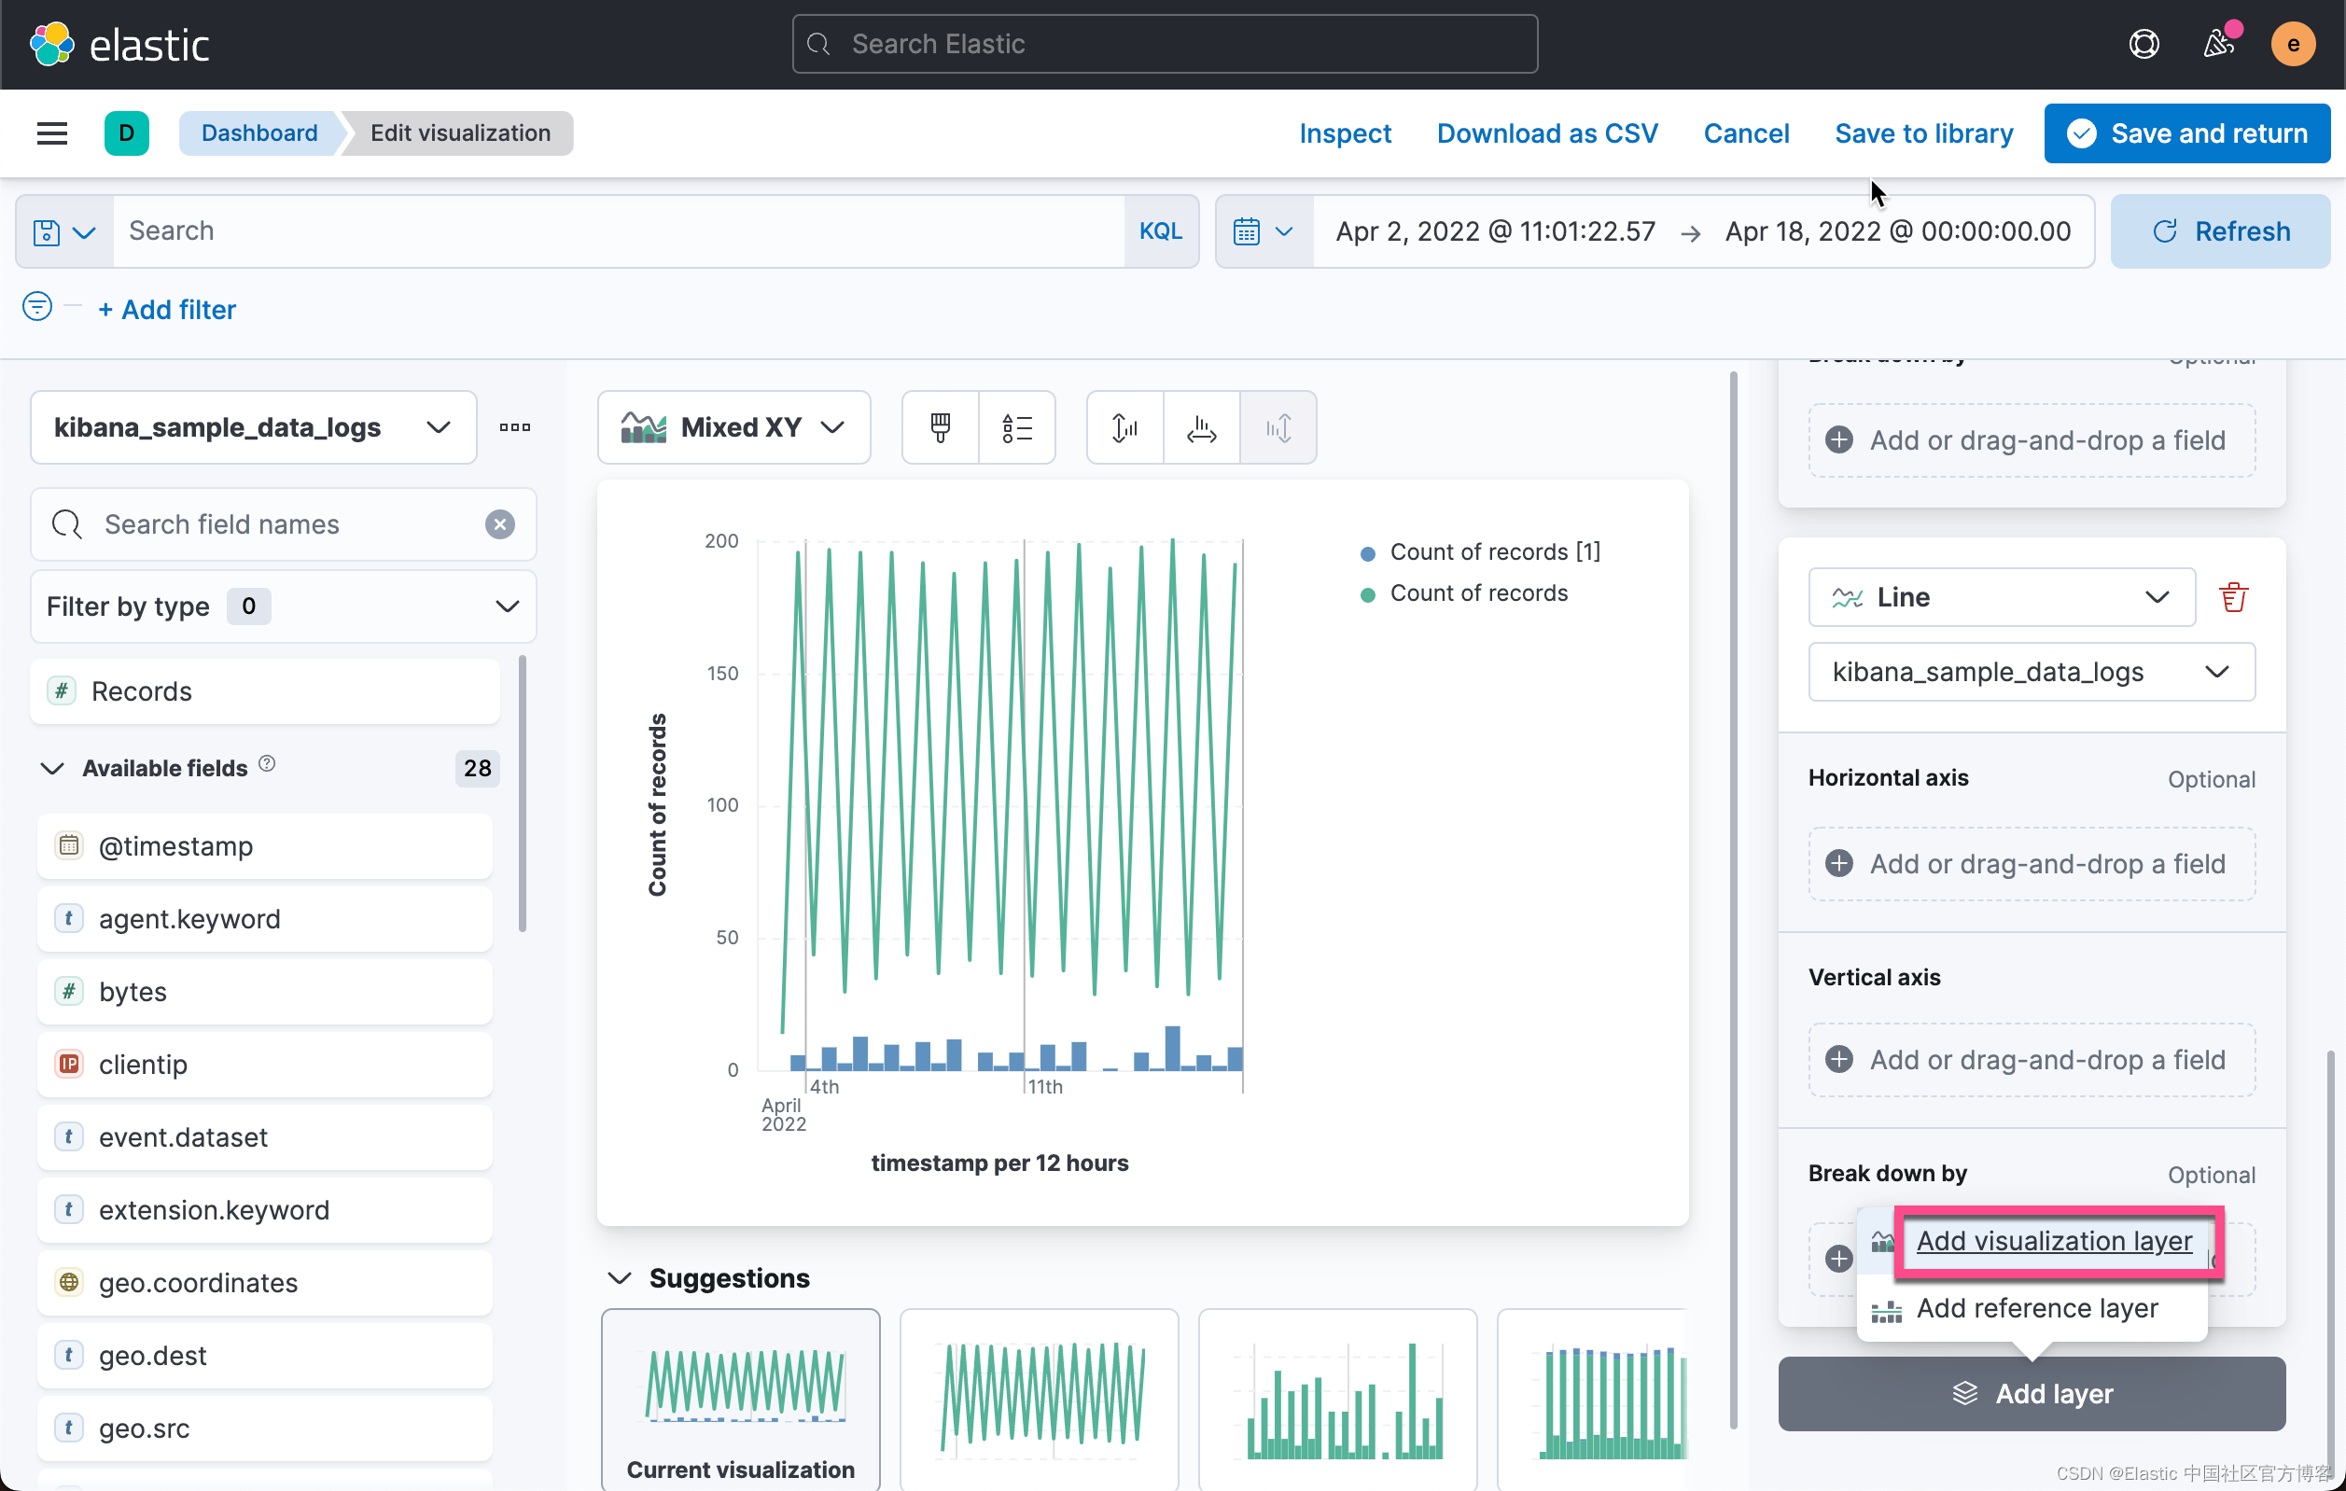2346x1491 pixels.
Task: Open the visual options paintbrush icon
Action: [939, 427]
